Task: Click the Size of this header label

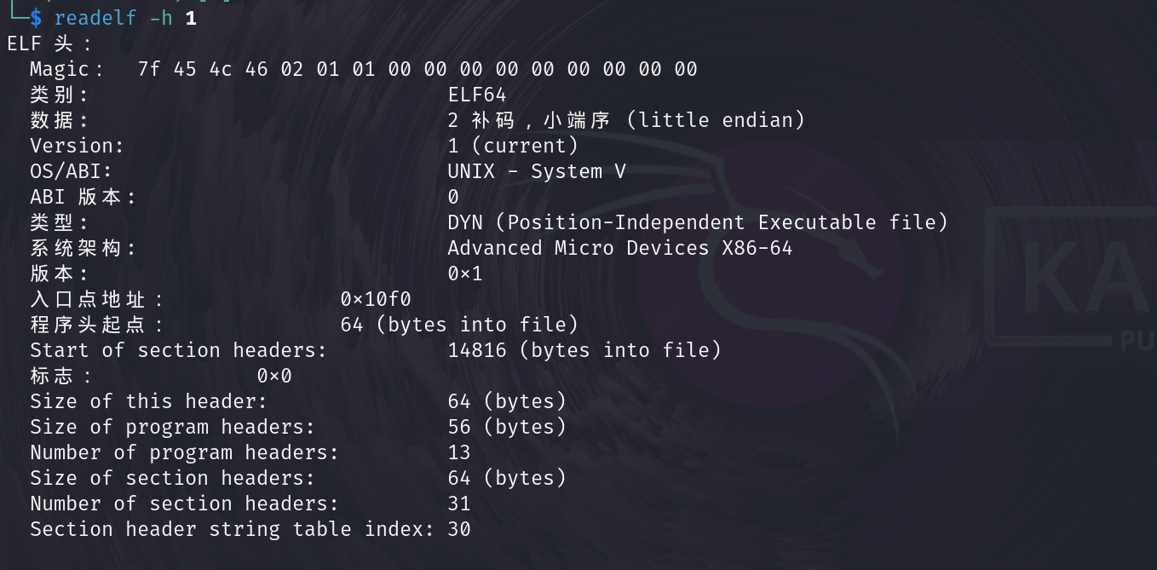Action: click(148, 401)
